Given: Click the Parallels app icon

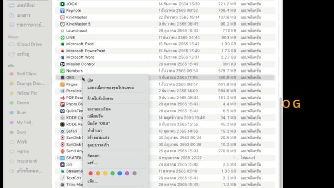Looking at the screenshot, I should pyautogui.click(x=62, y=91).
